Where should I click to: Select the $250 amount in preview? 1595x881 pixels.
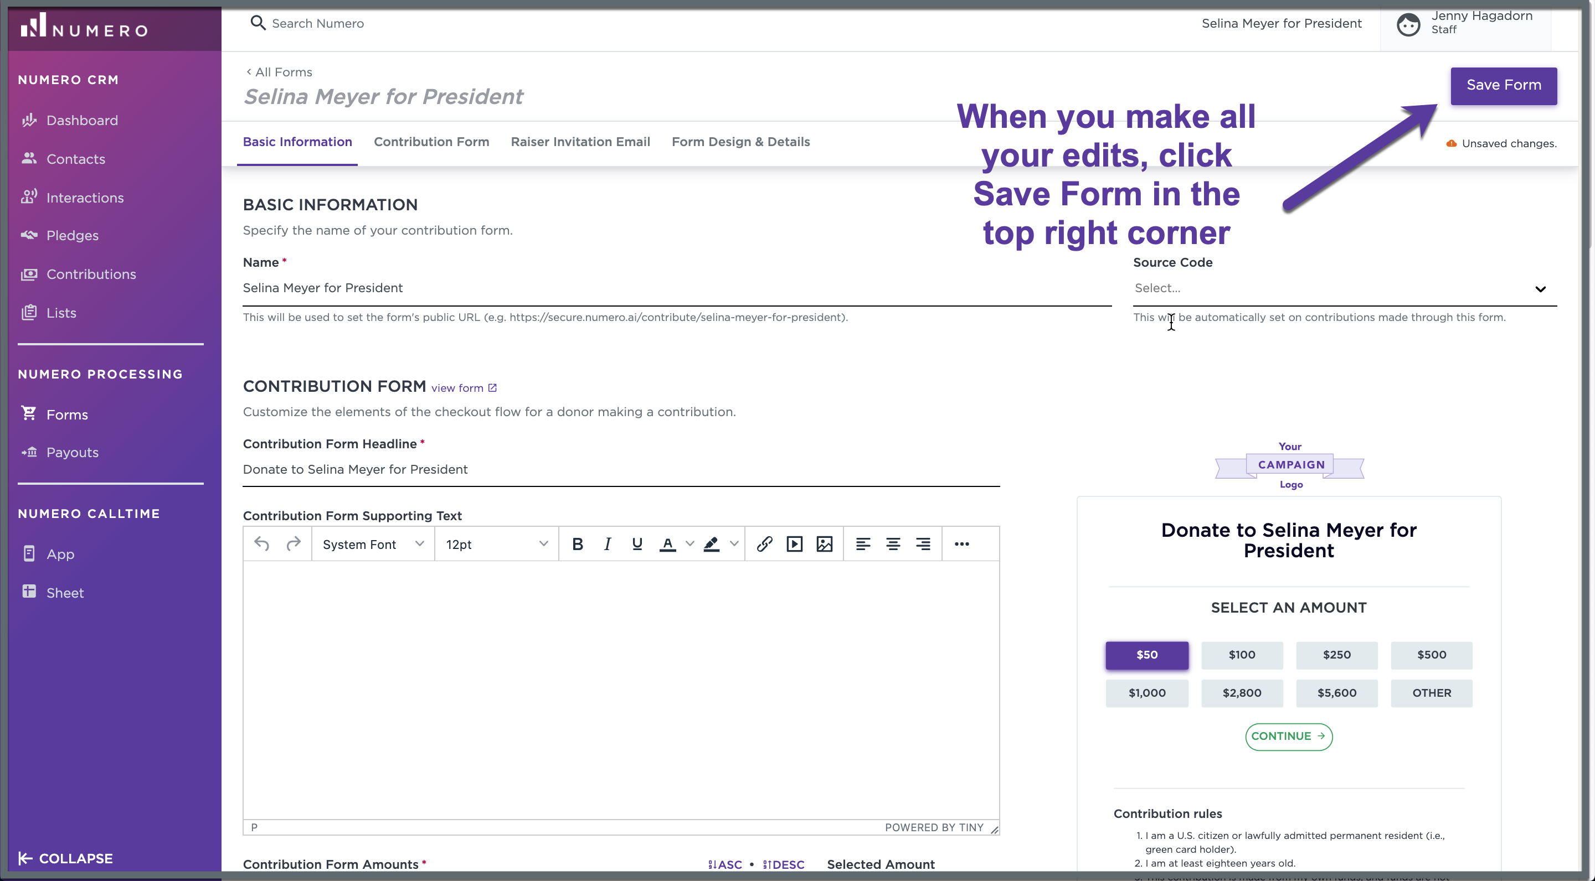coord(1336,655)
